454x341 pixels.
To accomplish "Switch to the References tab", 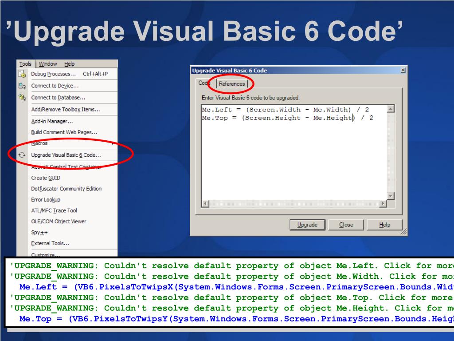I will (x=231, y=84).
